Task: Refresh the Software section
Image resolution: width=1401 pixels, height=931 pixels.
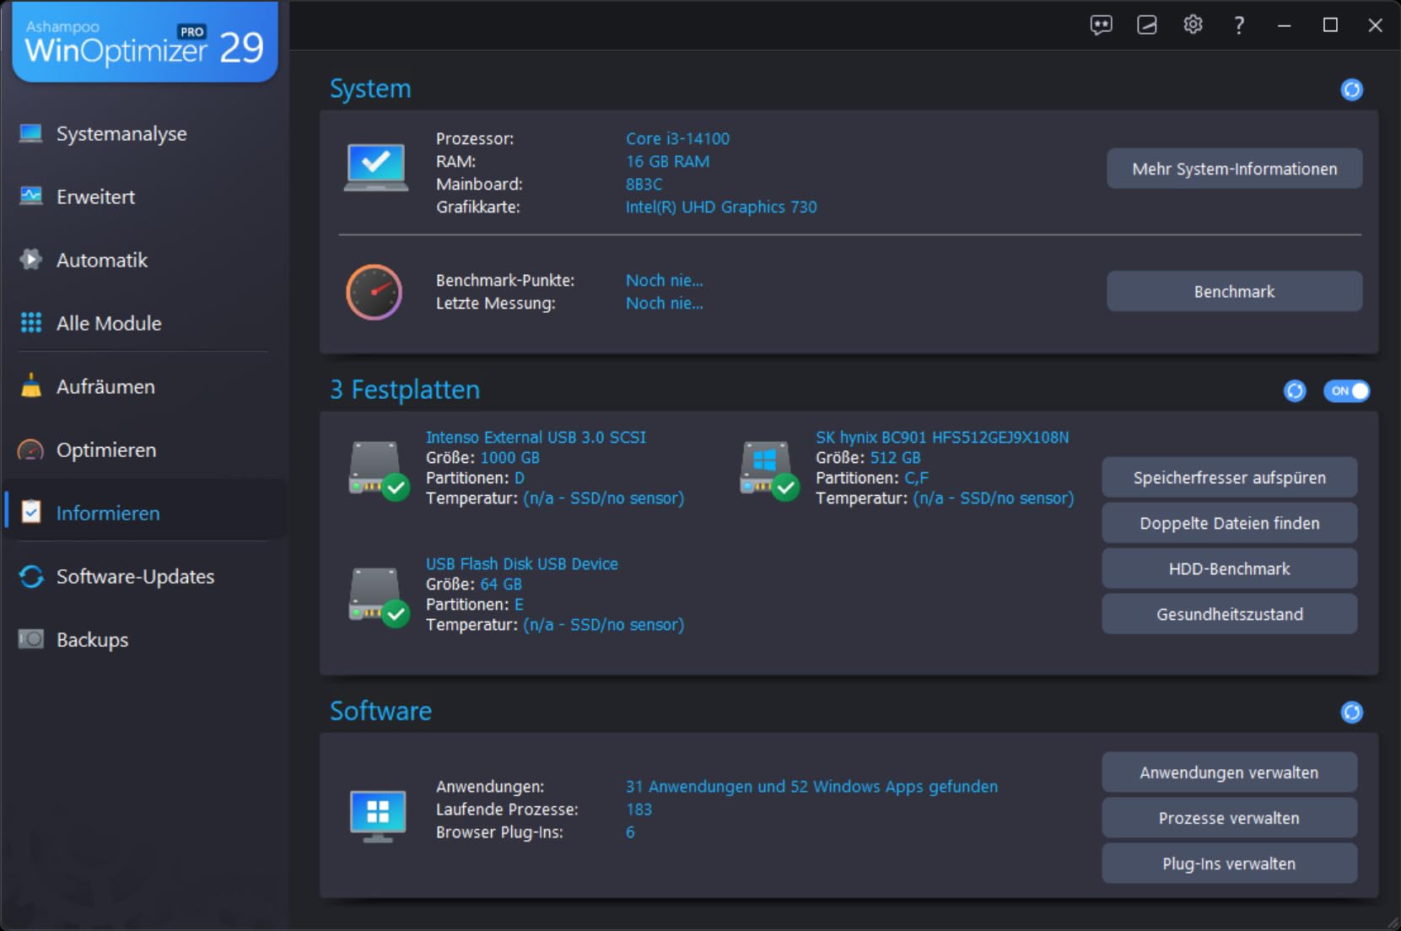Action: pos(1351,713)
